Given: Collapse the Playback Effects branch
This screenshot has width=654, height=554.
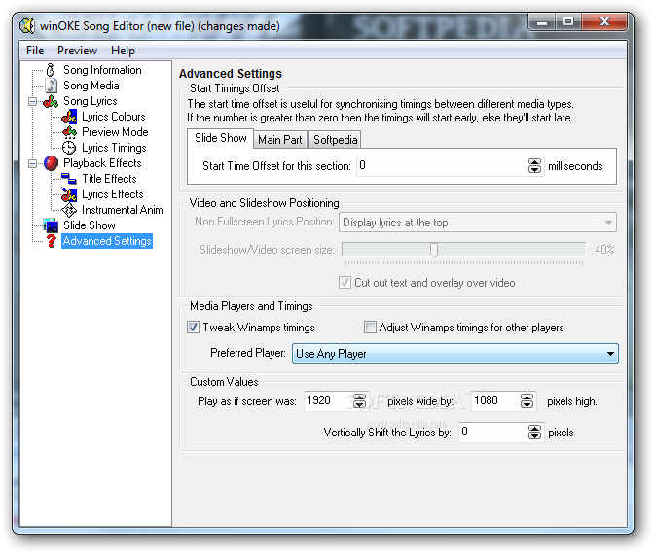Looking at the screenshot, I should click(x=32, y=163).
